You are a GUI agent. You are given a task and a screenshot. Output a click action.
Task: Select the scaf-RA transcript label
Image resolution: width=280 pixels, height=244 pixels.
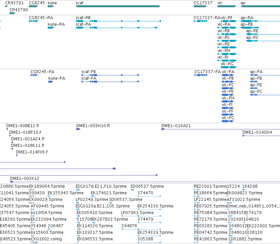pyautogui.click(x=83, y=24)
